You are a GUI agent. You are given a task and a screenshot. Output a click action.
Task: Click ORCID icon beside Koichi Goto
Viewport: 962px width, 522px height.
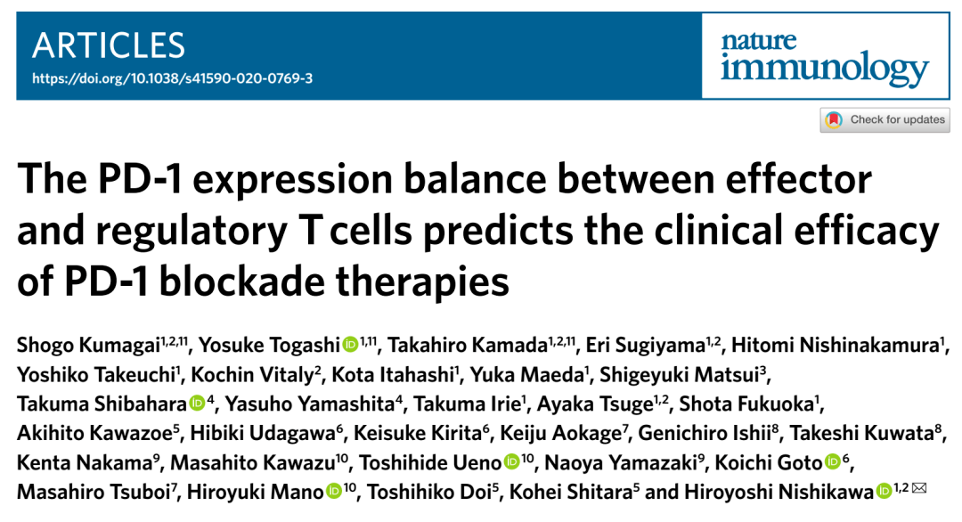click(x=833, y=462)
